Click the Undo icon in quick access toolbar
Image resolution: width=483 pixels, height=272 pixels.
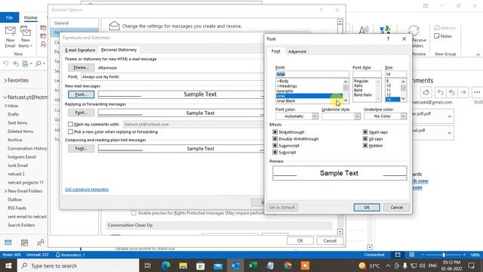[x=5, y=63]
